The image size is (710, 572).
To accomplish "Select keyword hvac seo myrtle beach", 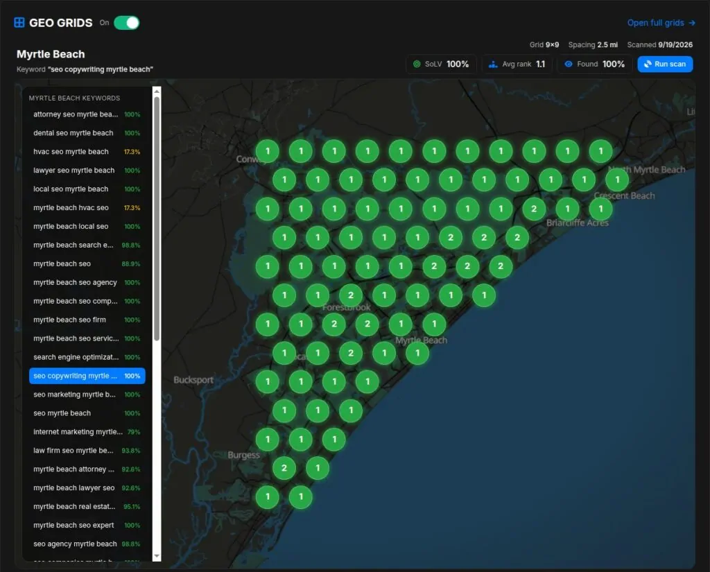I will click(87, 152).
